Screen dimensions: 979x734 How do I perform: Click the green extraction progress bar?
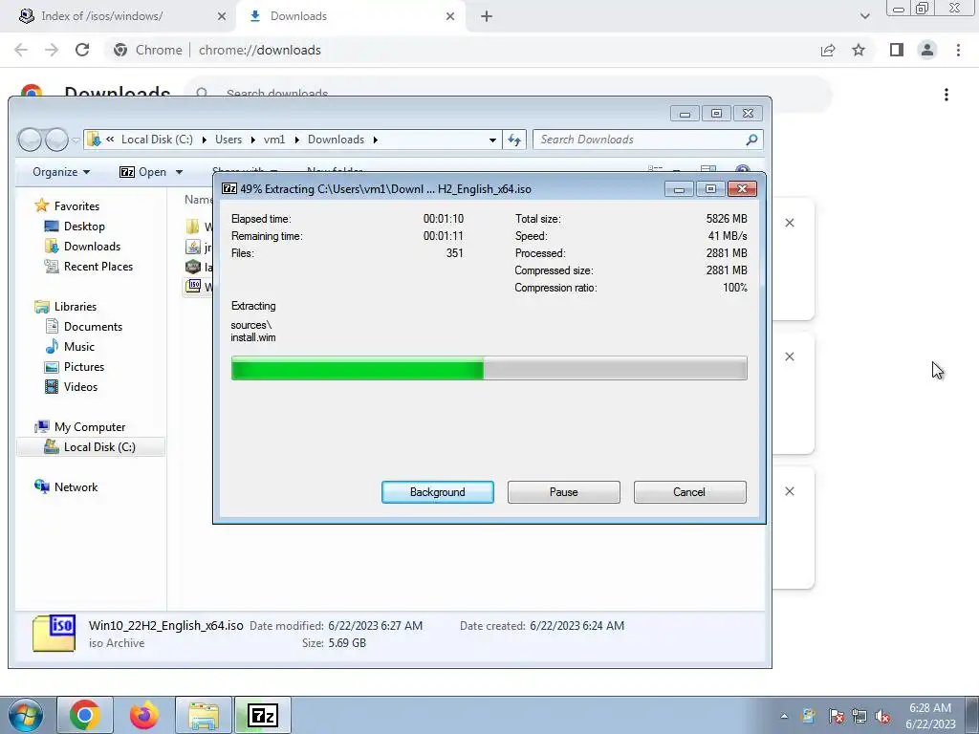pos(489,368)
